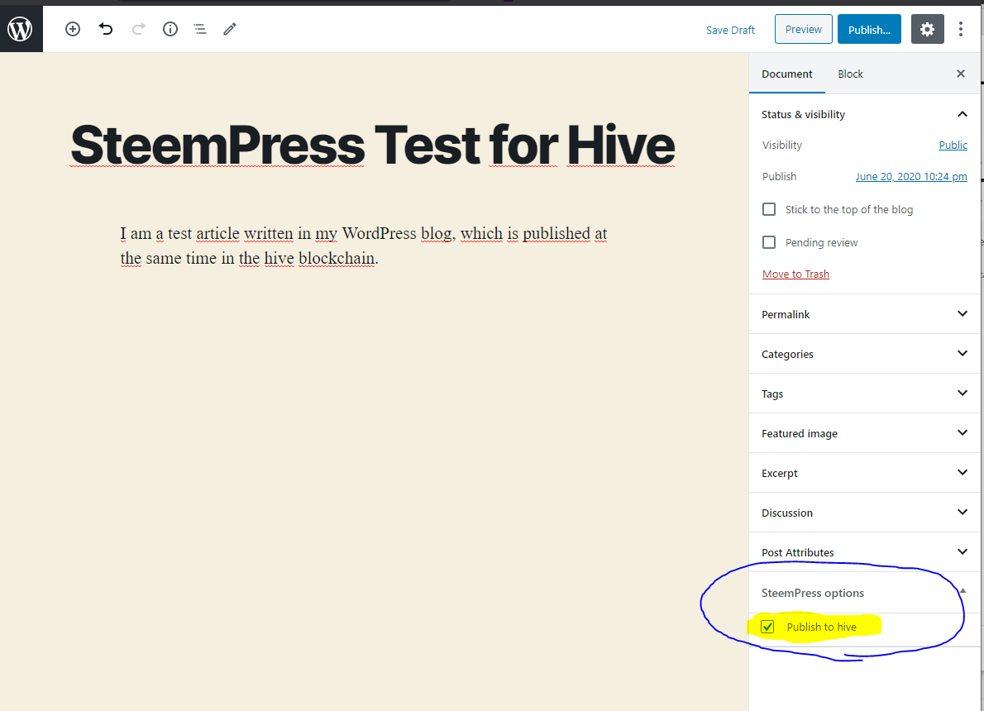Undo the last edit

[x=106, y=29]
